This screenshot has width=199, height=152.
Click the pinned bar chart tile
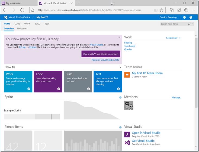(x=93, y=141)
